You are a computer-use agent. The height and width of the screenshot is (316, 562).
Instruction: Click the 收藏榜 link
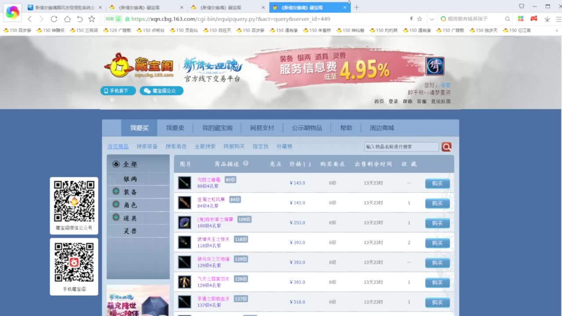click(284, 147)
